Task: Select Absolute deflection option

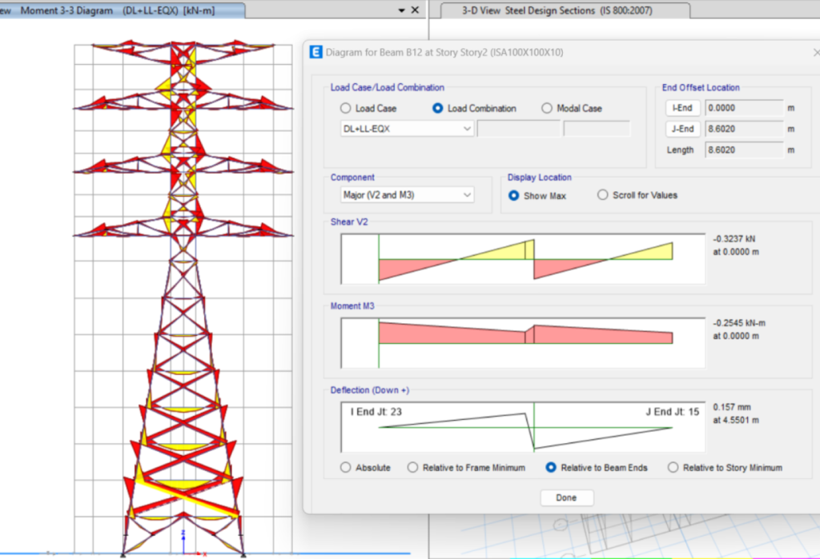Action: 346,468
